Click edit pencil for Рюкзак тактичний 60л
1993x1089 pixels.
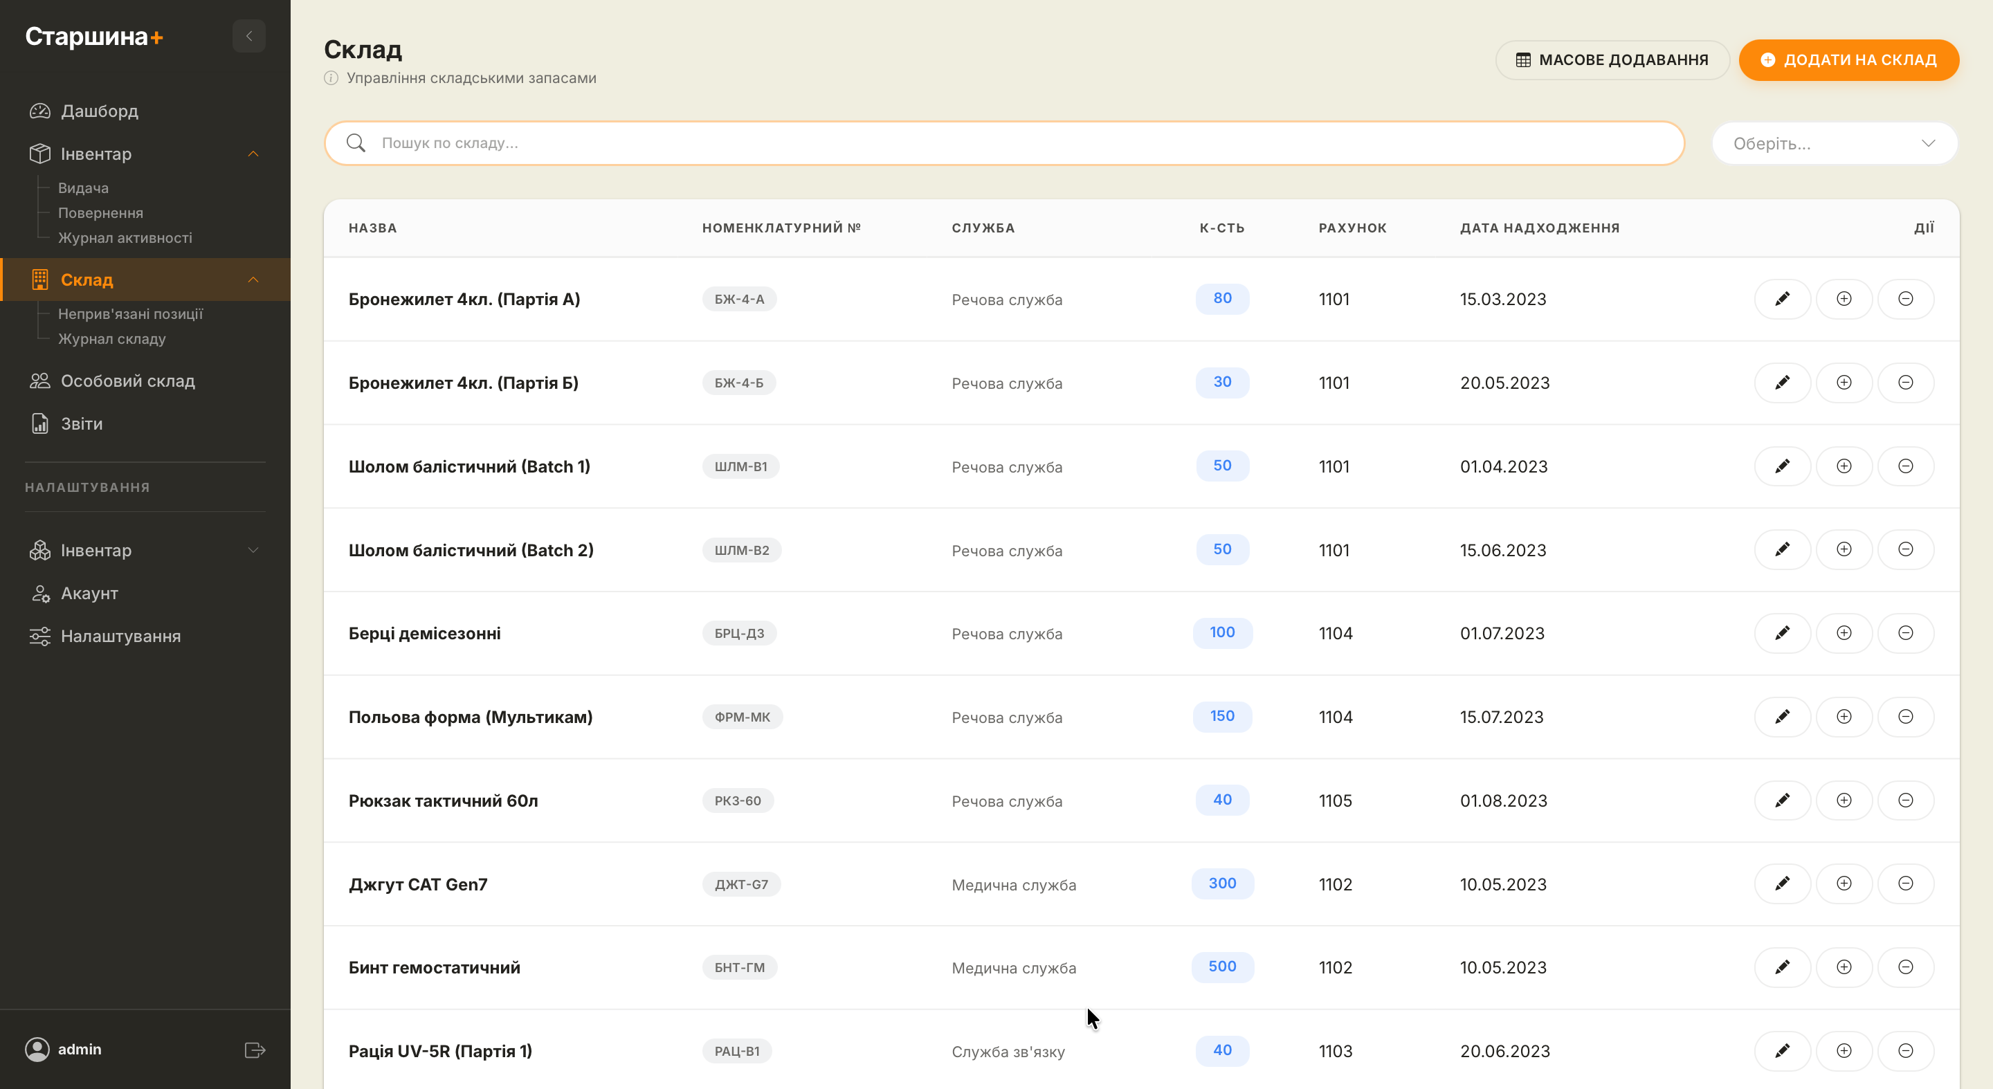[1782, 800]
